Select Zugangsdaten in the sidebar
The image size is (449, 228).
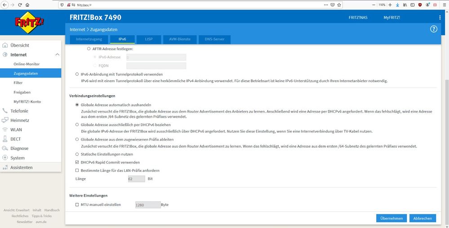[x=31, y=73]
